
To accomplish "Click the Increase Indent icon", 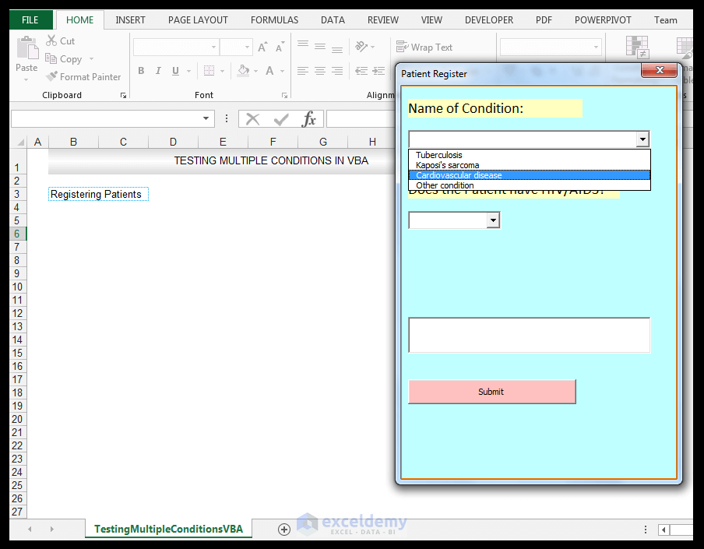I will click(x=378, y=71).
